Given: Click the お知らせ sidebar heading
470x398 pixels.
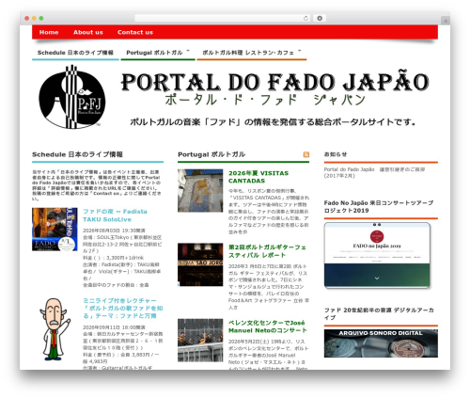Looking at the screenshot, I should coord(336,154).
